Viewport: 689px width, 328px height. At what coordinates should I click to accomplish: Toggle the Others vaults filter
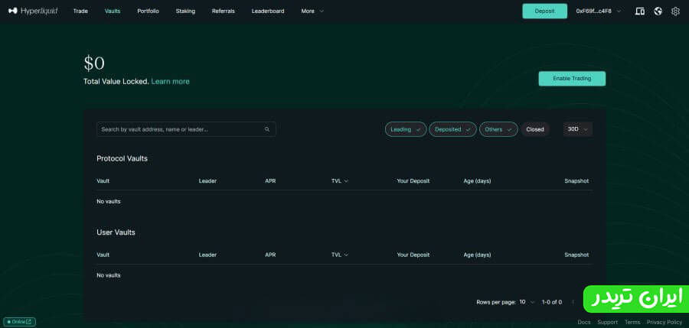point(499,129)
